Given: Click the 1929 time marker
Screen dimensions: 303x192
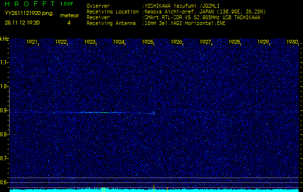Looking at the screenshot, I should (x=263, y=42).
